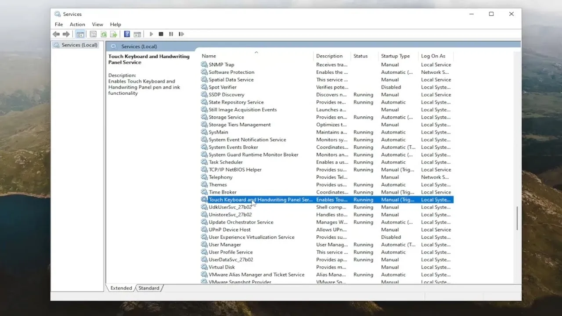Viewport: 562px width, 316px height.
Task: Pause the selected service
Action: 171,34
